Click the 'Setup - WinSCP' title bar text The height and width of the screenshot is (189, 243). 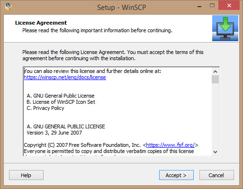121,8
